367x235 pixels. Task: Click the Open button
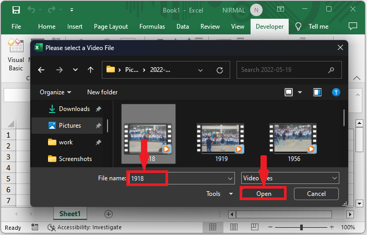pyautogui.click(x=263, y=194)
